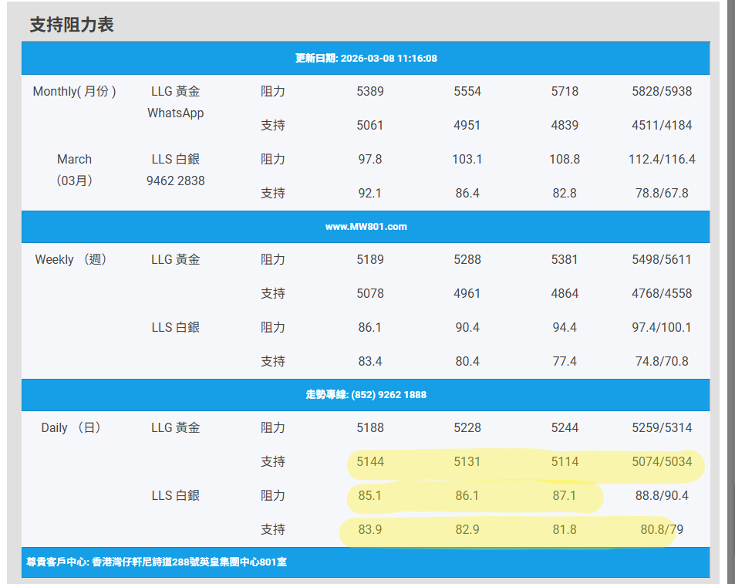Click the weekly silver value 97.4/100.1
Screen dimensions: 735x584
coord(661,328)
